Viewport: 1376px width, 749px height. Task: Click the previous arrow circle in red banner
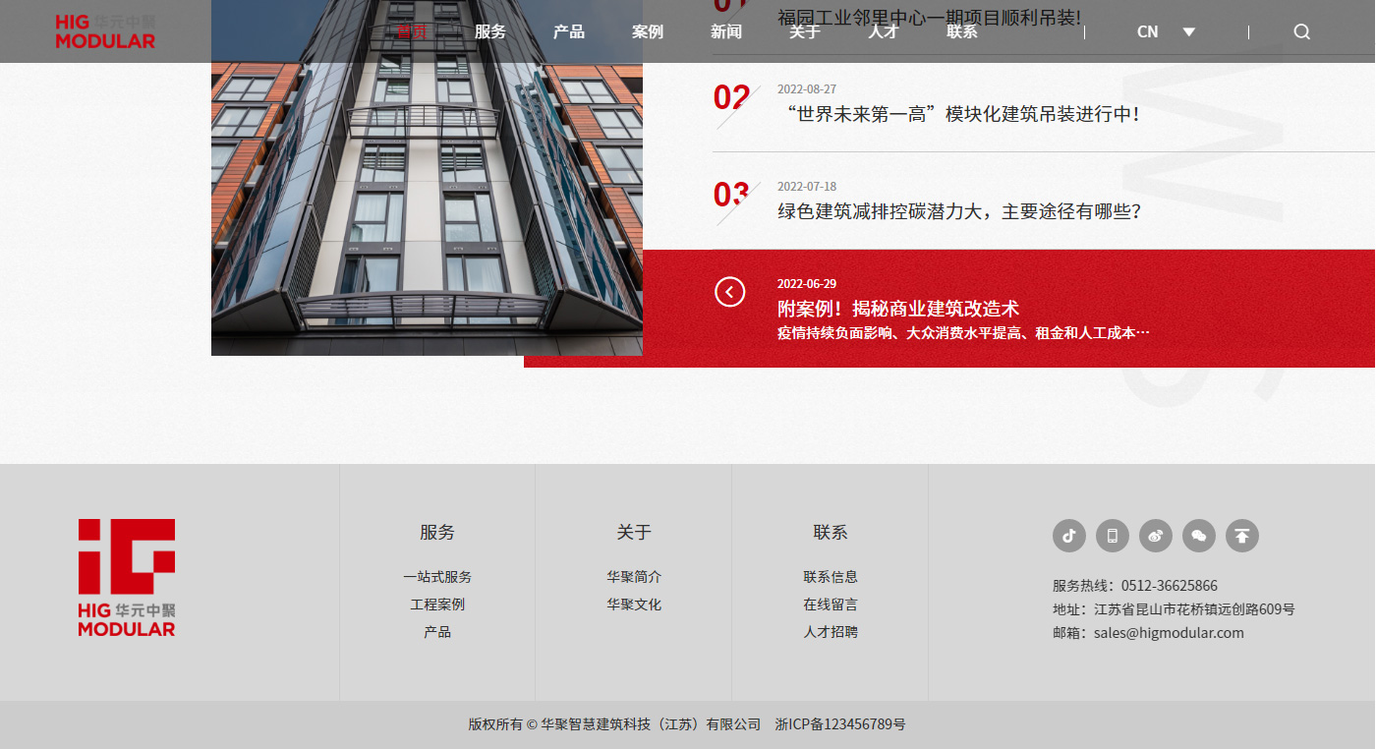(x=729, y=292)
